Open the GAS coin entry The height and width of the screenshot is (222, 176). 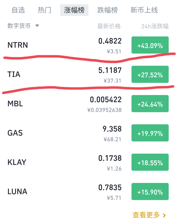(88, 133)
